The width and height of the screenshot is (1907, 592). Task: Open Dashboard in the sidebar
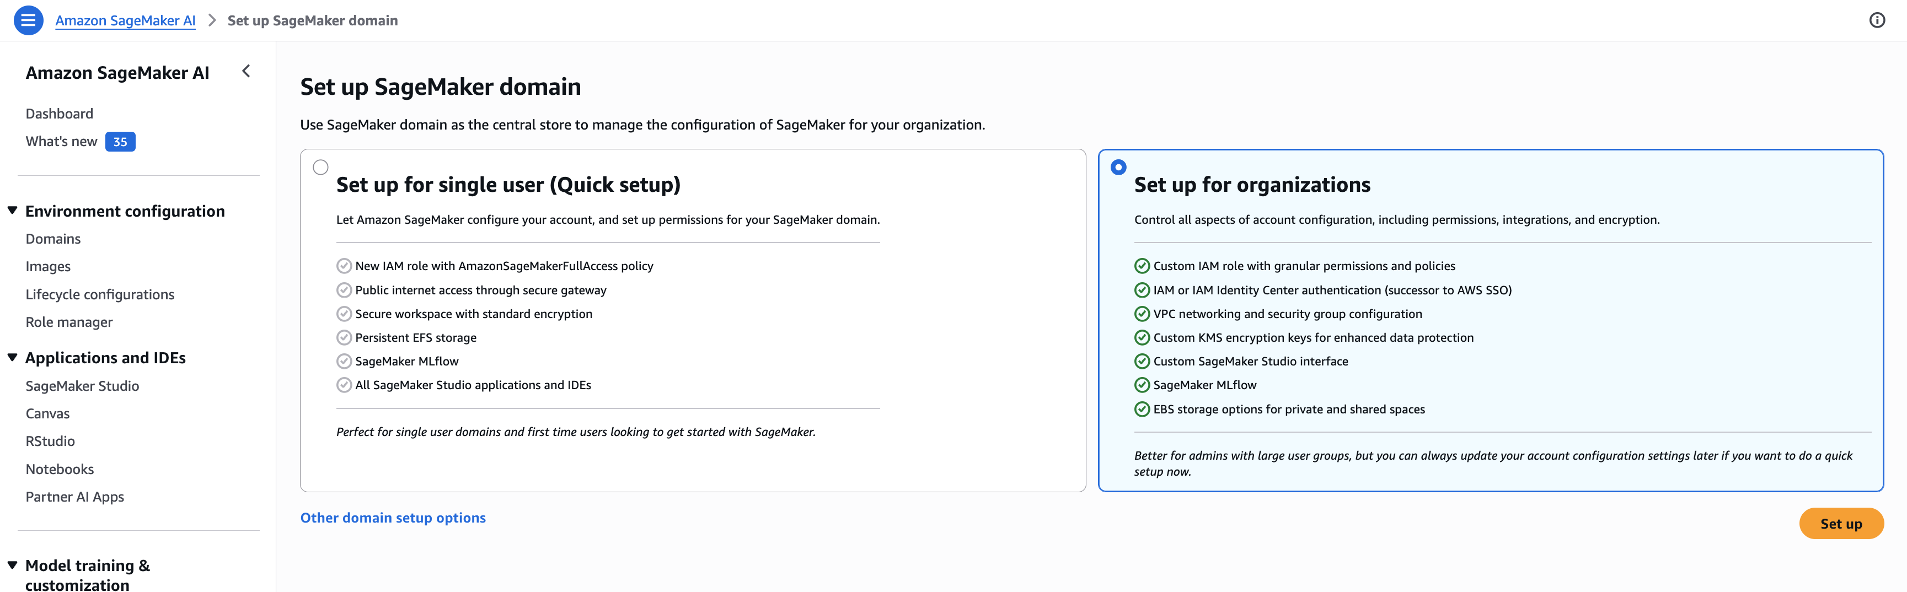[59, 113]
